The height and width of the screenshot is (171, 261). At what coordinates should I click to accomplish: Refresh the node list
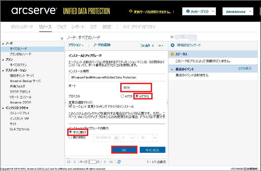click(x=119, y=162)
